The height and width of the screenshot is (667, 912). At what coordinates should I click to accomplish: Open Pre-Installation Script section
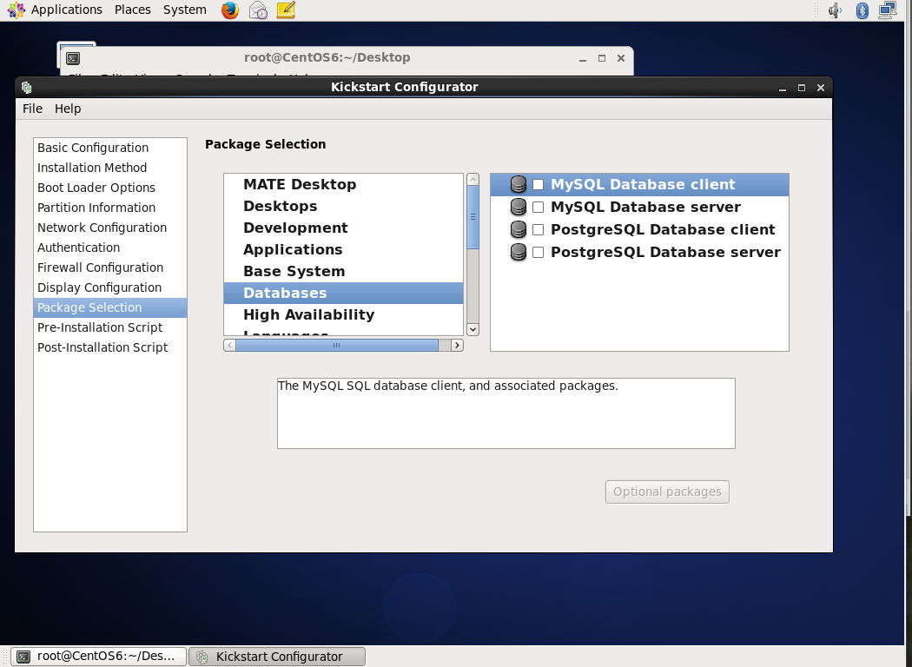(x=110, y=327)
